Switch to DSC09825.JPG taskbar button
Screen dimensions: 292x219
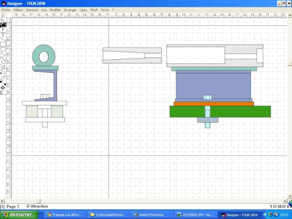point(196,215)
